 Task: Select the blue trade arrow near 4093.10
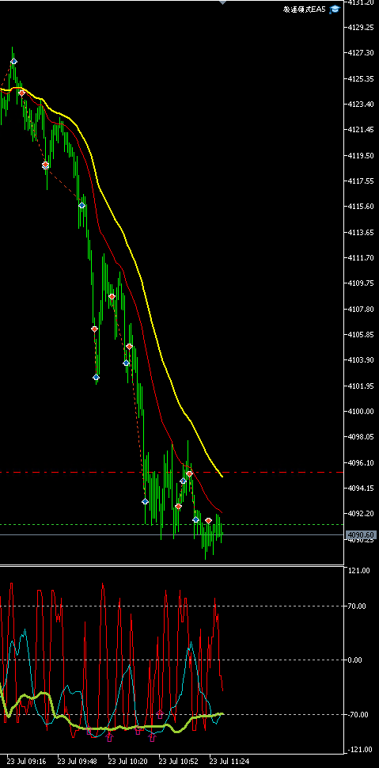tap(145, 501)
